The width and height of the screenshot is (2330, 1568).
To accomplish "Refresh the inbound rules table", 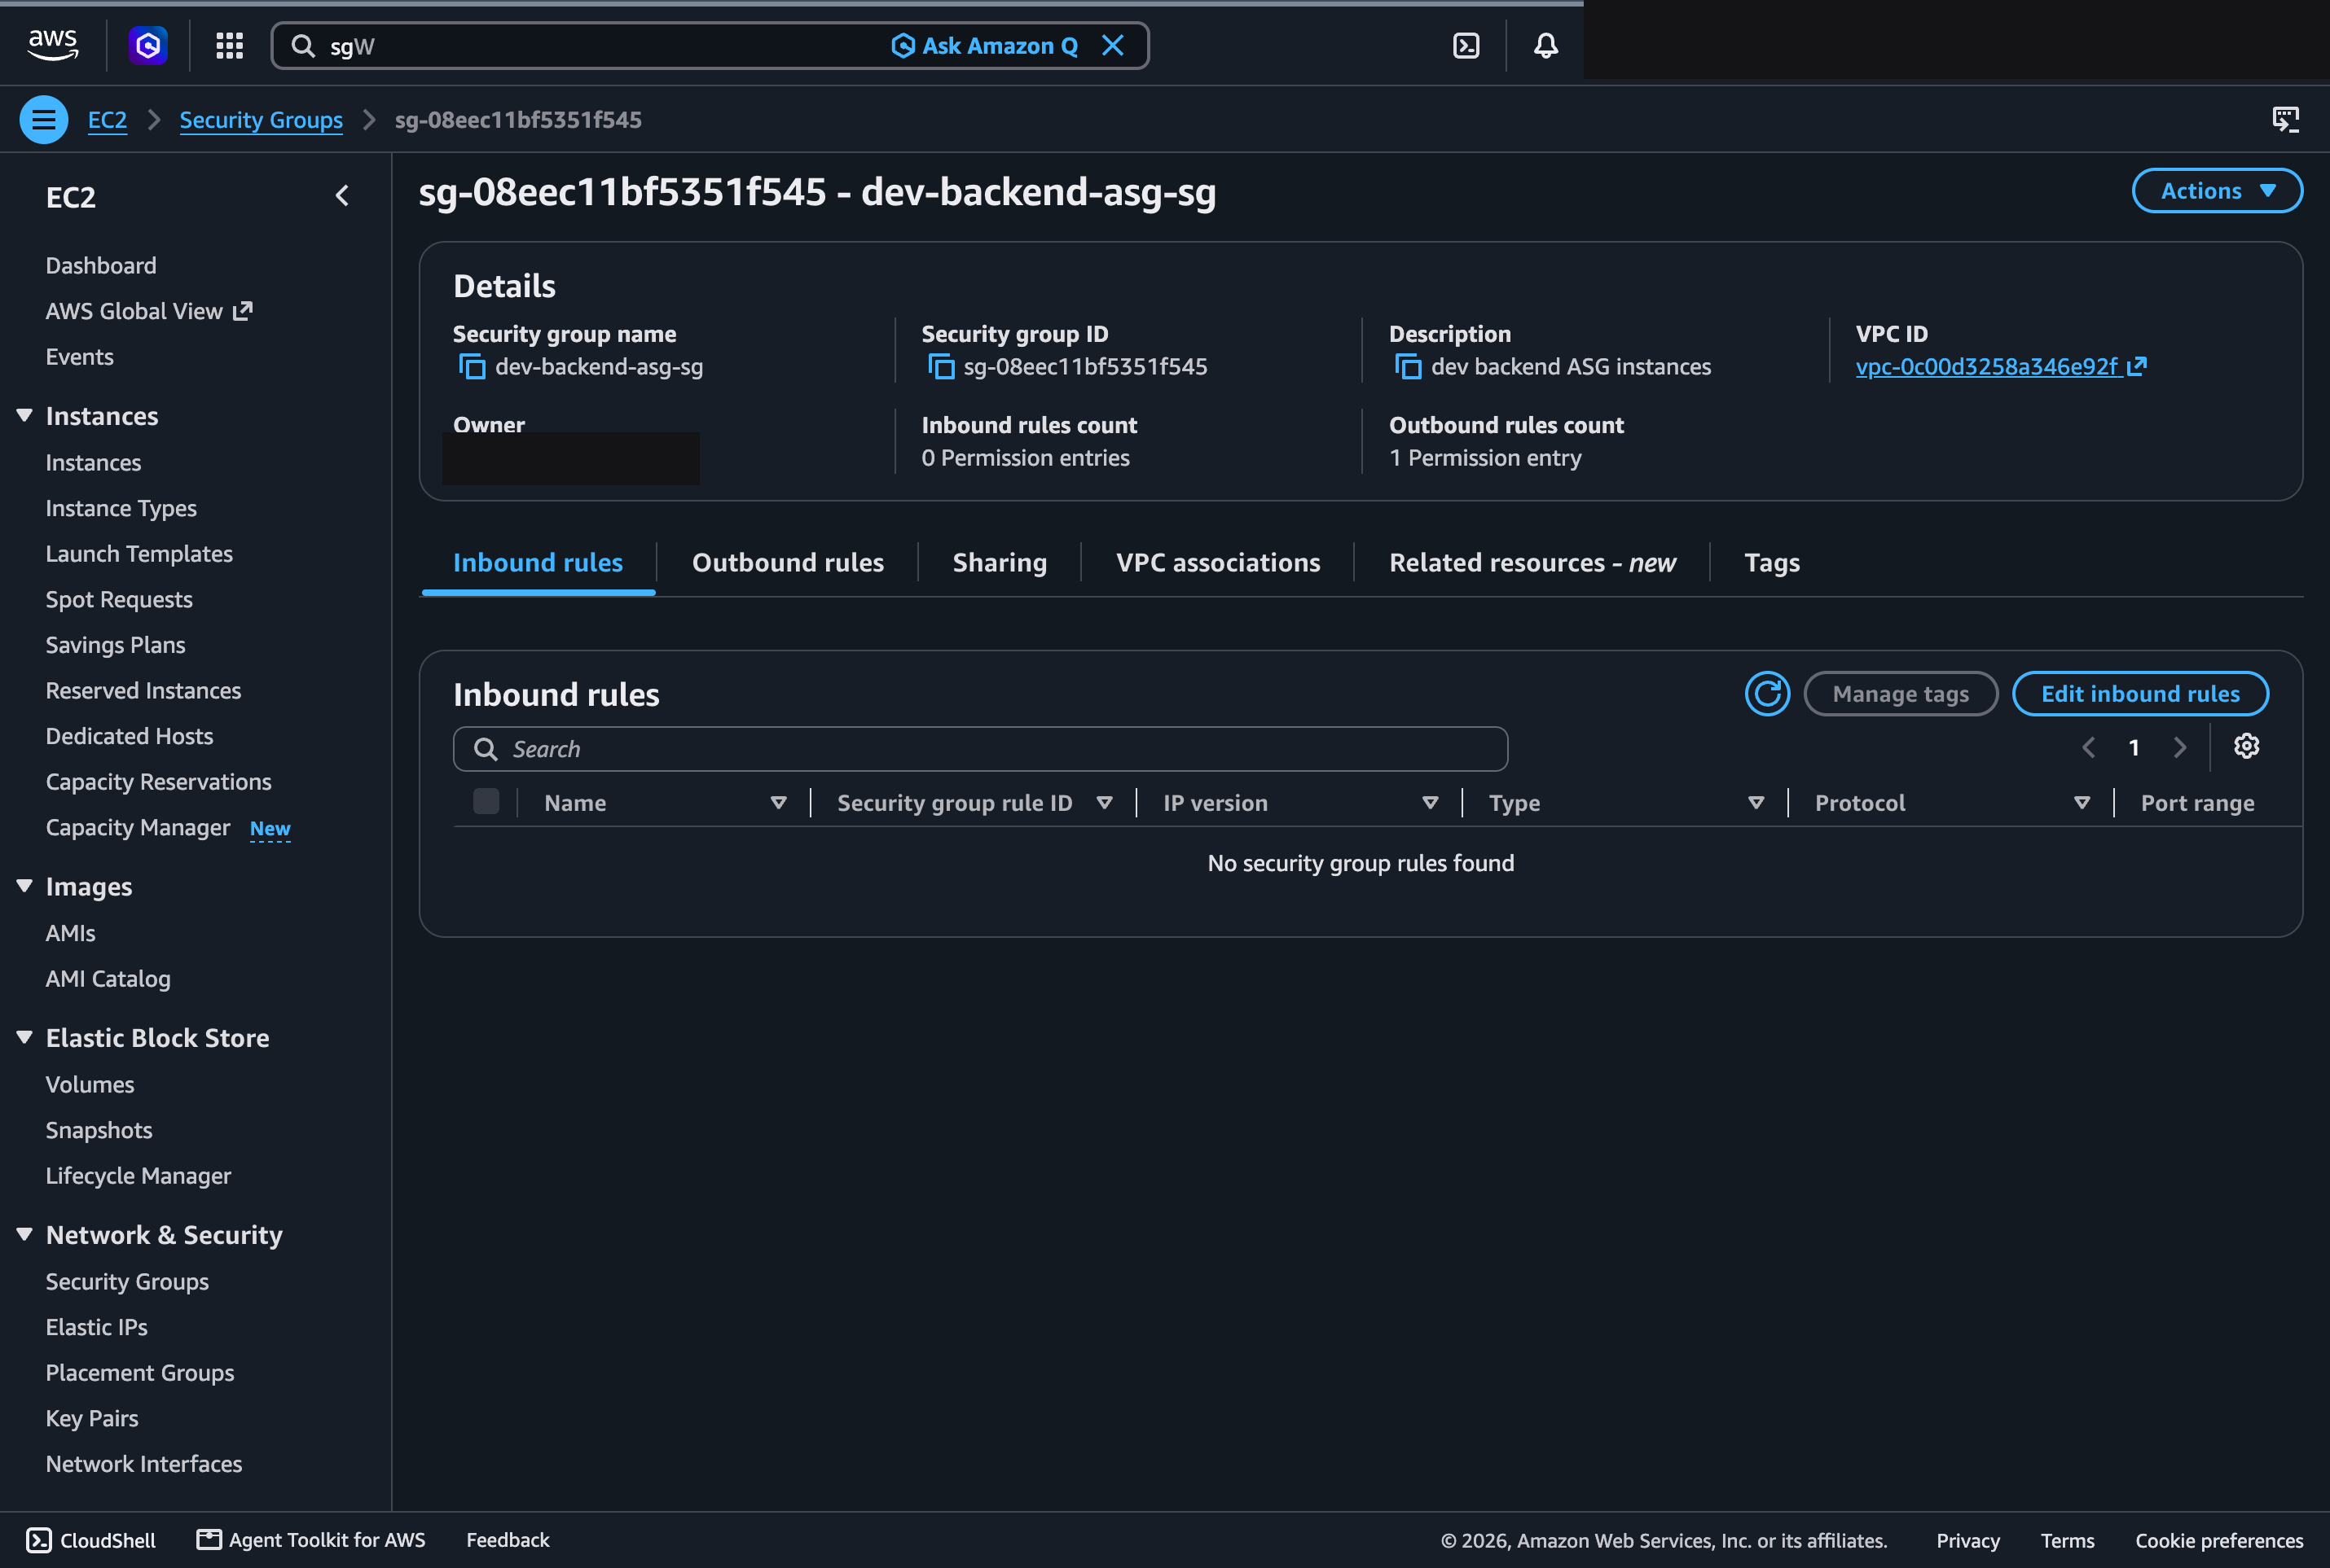I will click(x=1767, y=693).
